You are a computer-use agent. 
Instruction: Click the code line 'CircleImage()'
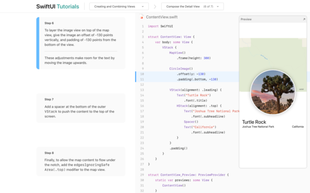pyautogui.click(x=181, y=69)
